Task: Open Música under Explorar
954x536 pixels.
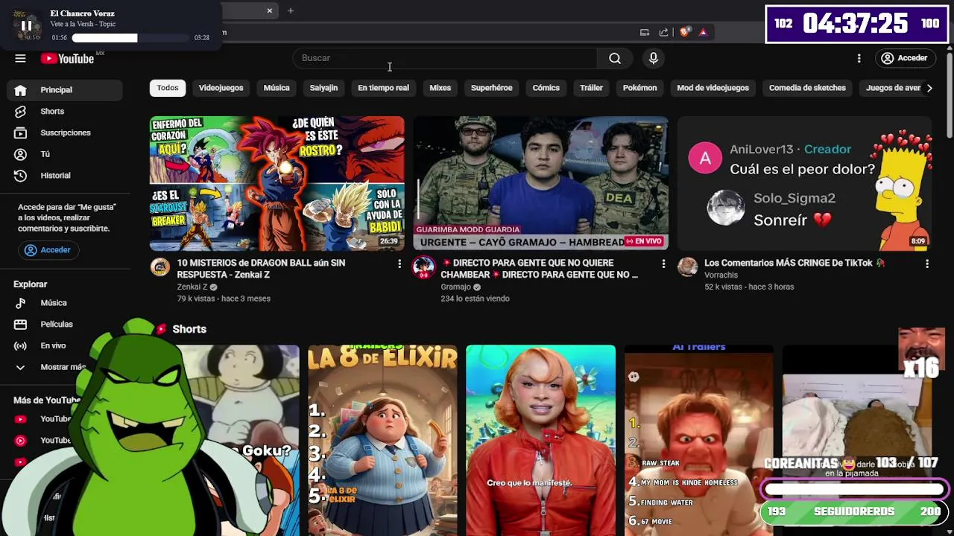Action: tap(65, 303)
